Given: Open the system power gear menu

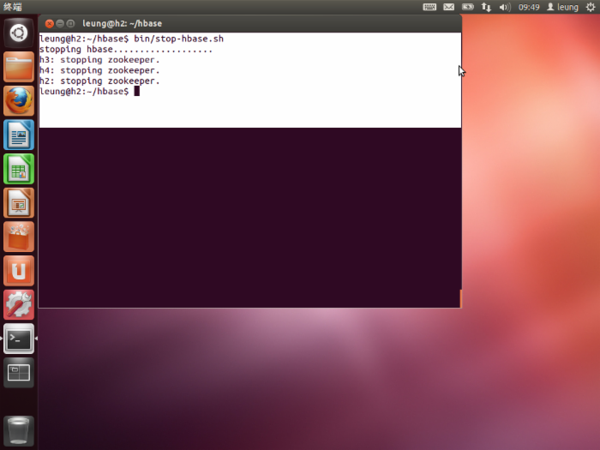Looking at the screenshot, I should coord(591,7).
